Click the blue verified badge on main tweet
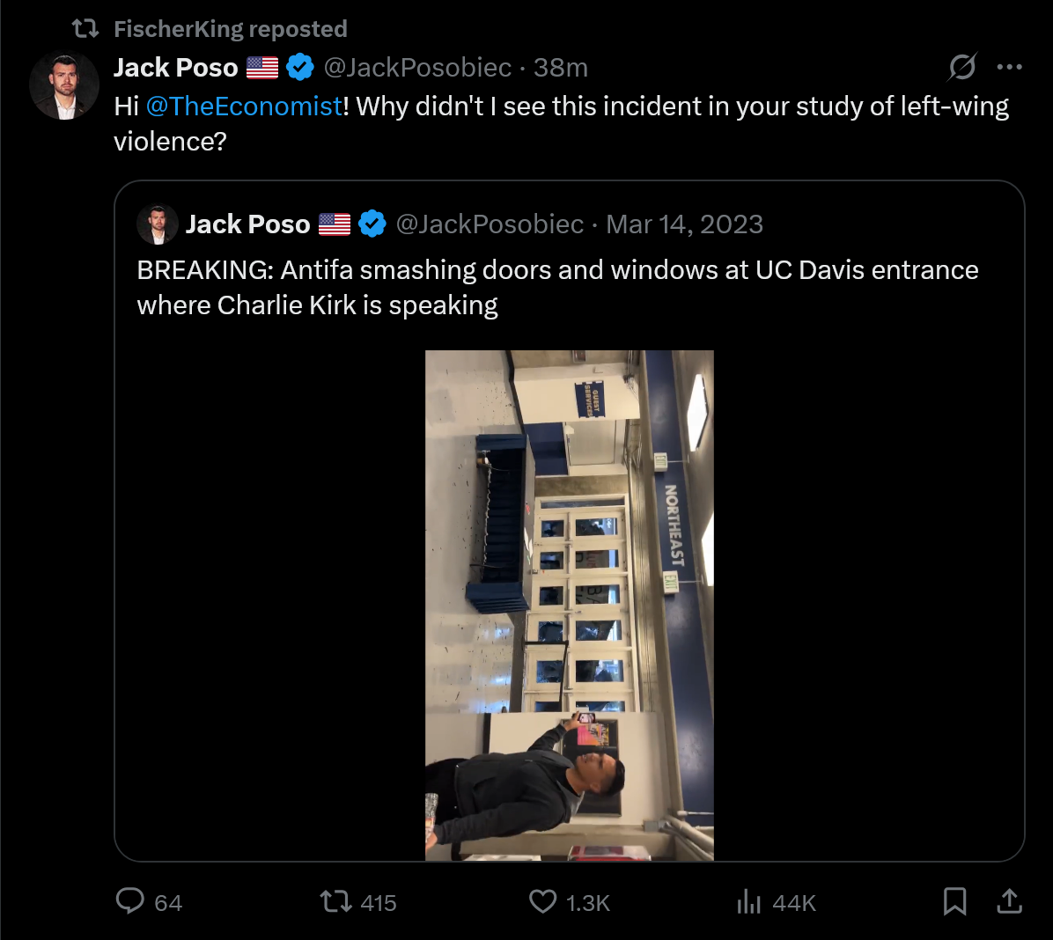Screen dimensions: 1053x940 point(299,67)
